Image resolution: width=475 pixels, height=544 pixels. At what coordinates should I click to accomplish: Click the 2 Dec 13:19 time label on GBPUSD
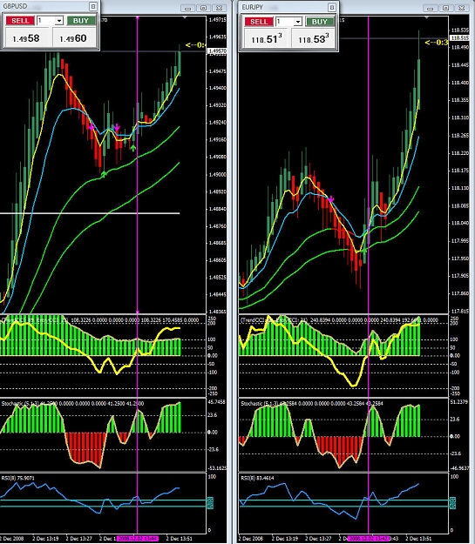pyautogui.click(x=45, y=539)
